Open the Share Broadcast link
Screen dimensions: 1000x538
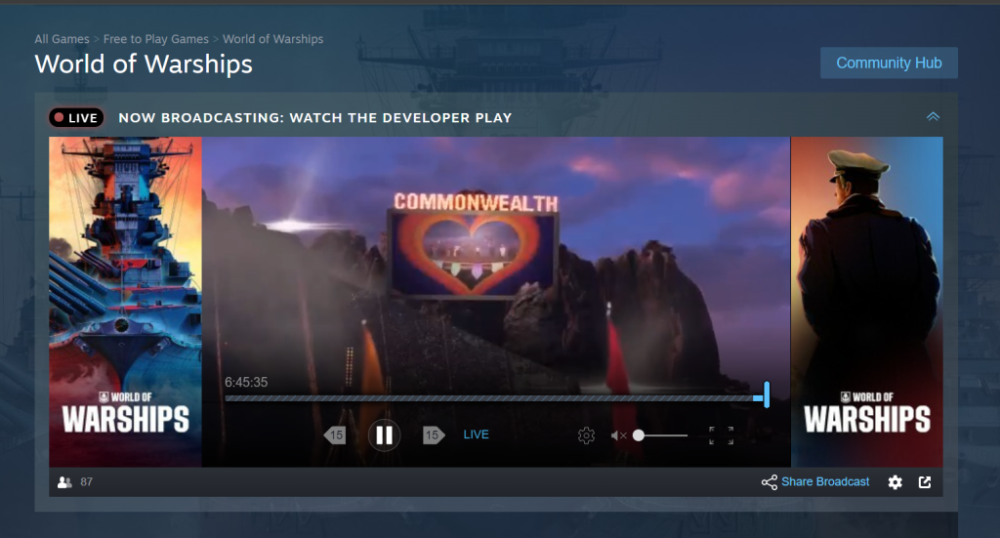[x=825, y=482]
